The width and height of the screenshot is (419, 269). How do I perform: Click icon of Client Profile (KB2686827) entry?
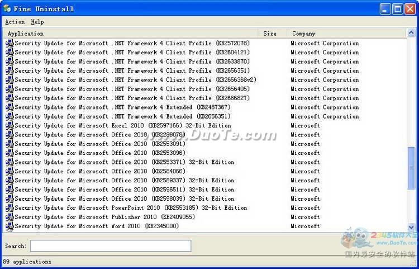coord(9,98)
